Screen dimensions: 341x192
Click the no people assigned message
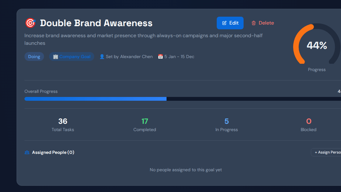[x=186, y=170]
